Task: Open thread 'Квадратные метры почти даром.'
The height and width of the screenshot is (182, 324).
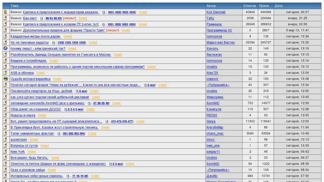Action: coord(35,36)
